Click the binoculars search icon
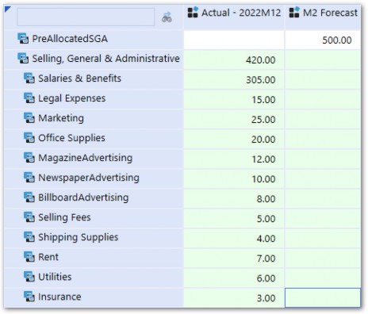 (167, 17)
